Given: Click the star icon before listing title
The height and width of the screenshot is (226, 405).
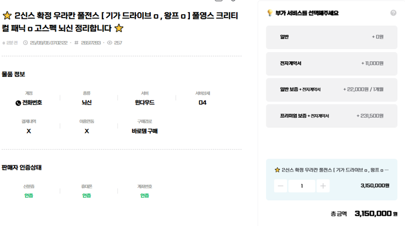Looking at the screenshot, I should [x=7, y=16].
